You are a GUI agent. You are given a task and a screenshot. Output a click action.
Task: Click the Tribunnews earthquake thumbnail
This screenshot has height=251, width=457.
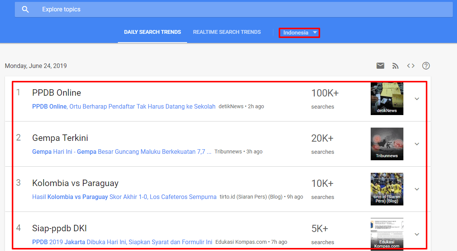click(387, 144)
